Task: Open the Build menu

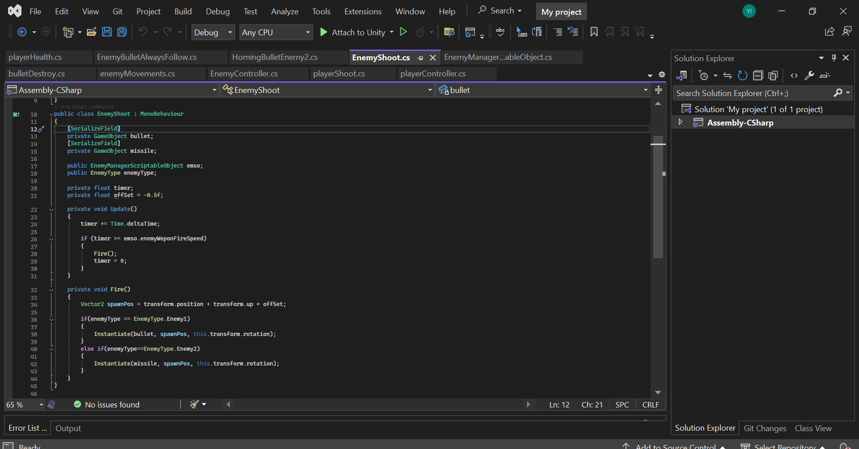Action: (183, 11)
